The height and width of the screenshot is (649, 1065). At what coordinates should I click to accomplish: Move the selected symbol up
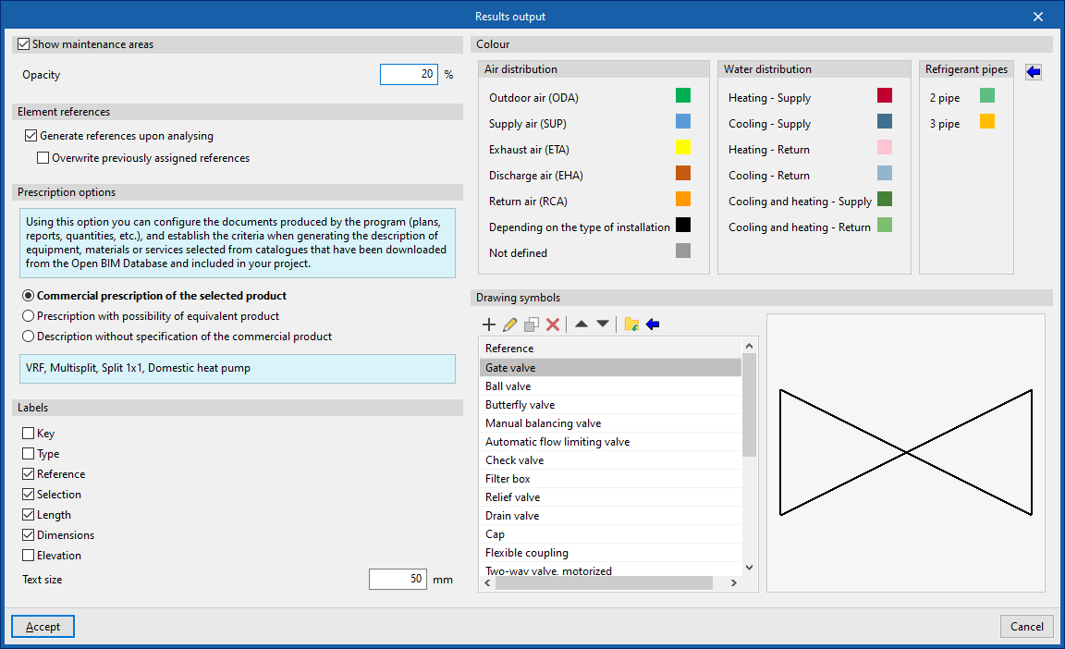click(x=581, y=324)
